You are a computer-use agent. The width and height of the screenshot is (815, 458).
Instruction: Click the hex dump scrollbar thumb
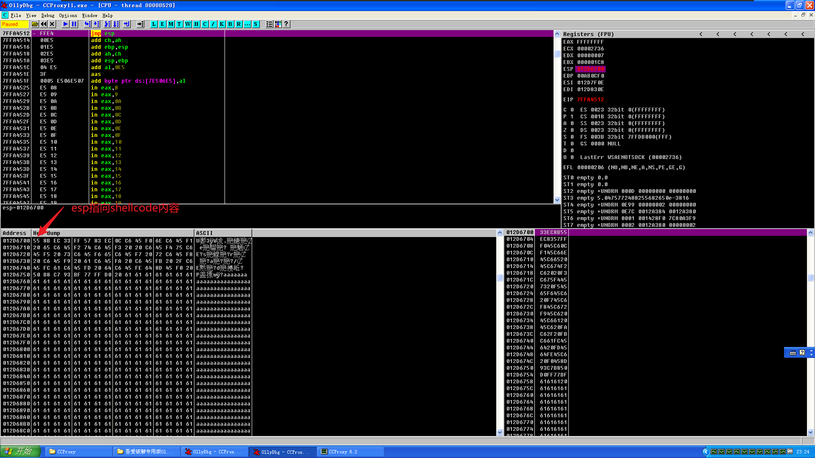click(500, 278)
